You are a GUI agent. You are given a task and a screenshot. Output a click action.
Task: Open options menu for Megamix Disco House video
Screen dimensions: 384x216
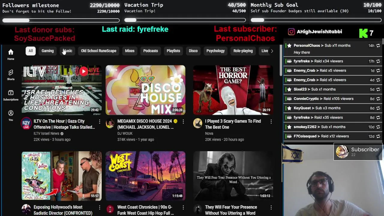[183, 121]
